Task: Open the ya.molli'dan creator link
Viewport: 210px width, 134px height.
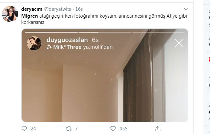Action: click(98, 47)
